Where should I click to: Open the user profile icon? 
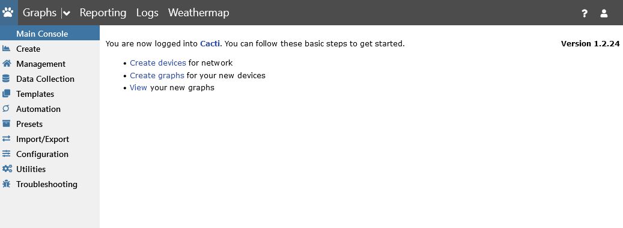(604, 13)
